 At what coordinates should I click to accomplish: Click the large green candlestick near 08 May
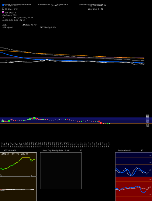click(x=34, y=118)
